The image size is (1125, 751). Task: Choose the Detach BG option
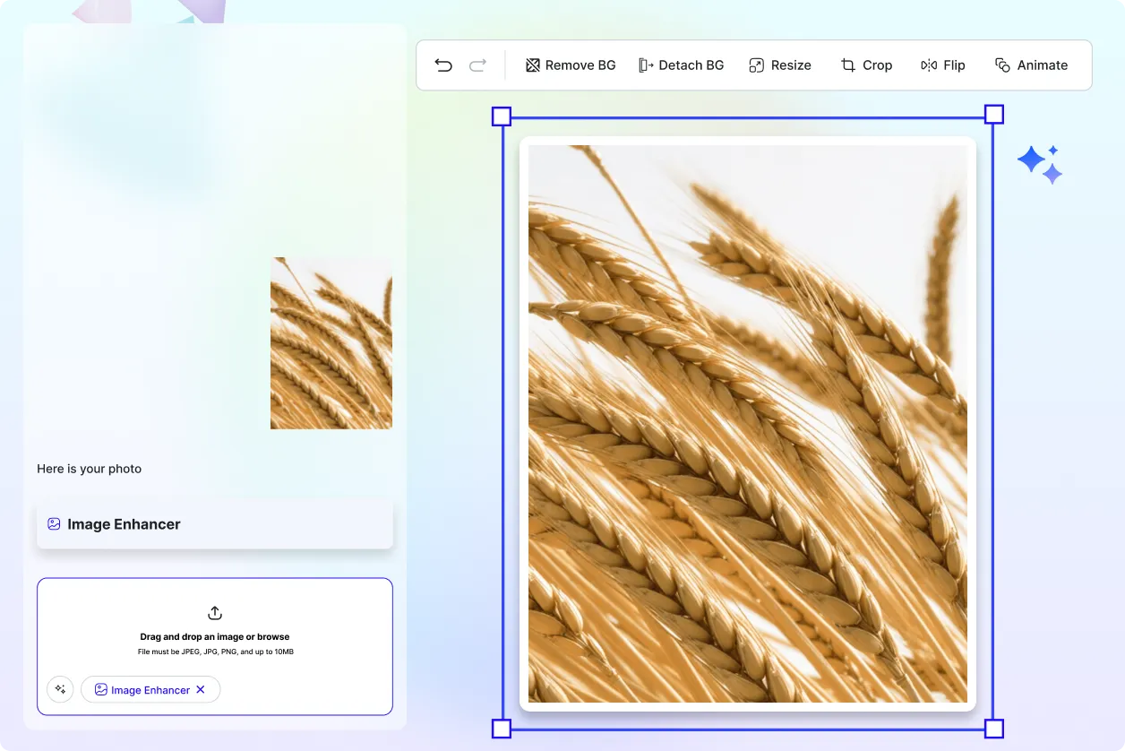click(x=681, y=65)
